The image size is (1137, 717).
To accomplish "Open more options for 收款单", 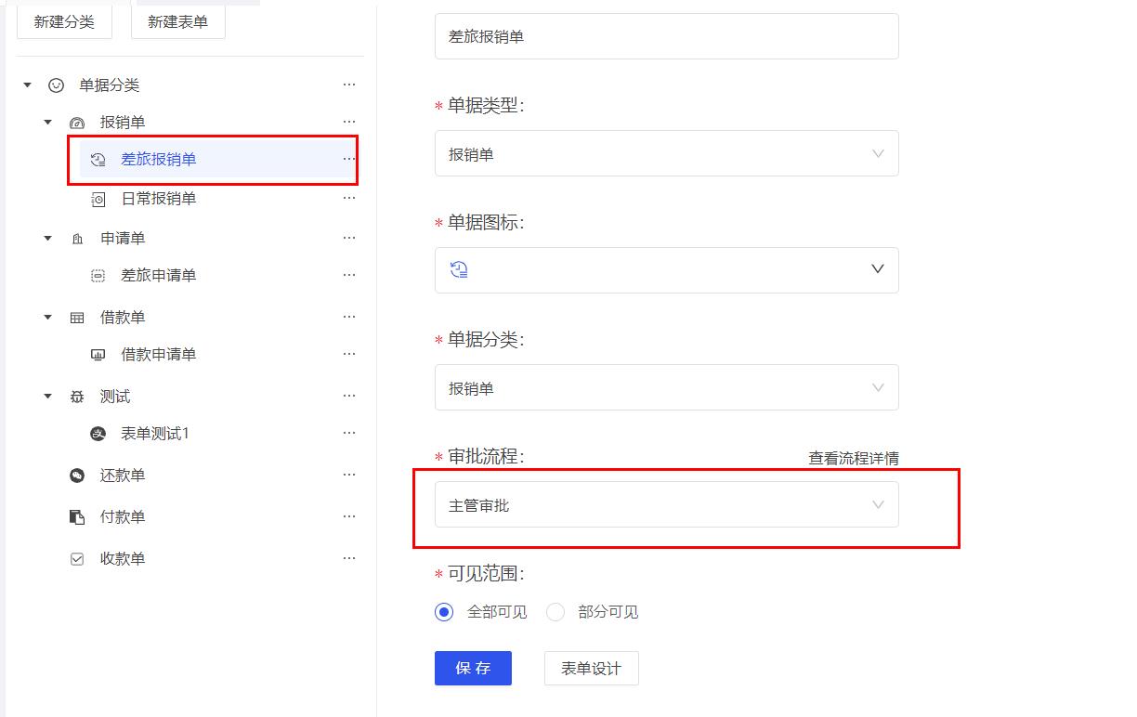I will (x=349, y=557).
